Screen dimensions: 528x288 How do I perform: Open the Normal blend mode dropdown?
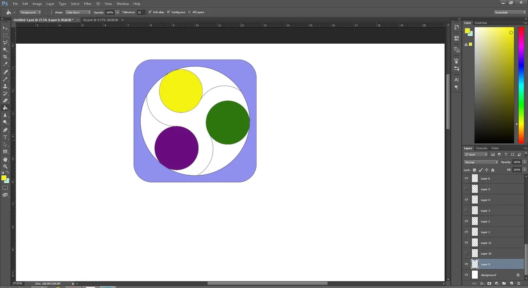tap(481, 162)
